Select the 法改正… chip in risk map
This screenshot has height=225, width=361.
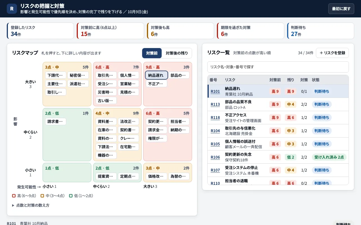pyautogui.click(x=128, y=121)
